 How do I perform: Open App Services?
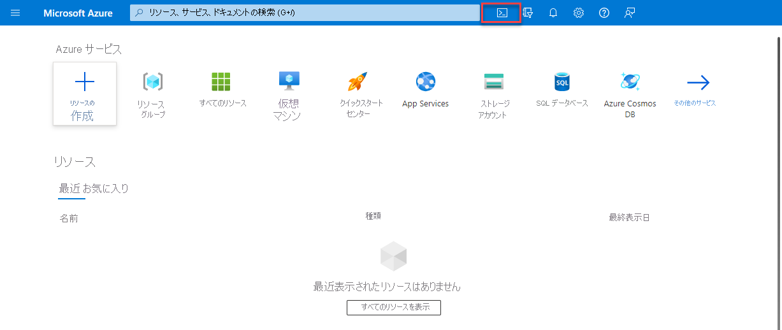click(425, 90)
